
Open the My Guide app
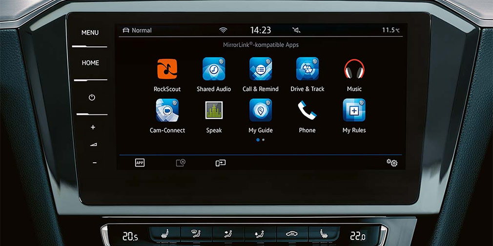(261, 110)
